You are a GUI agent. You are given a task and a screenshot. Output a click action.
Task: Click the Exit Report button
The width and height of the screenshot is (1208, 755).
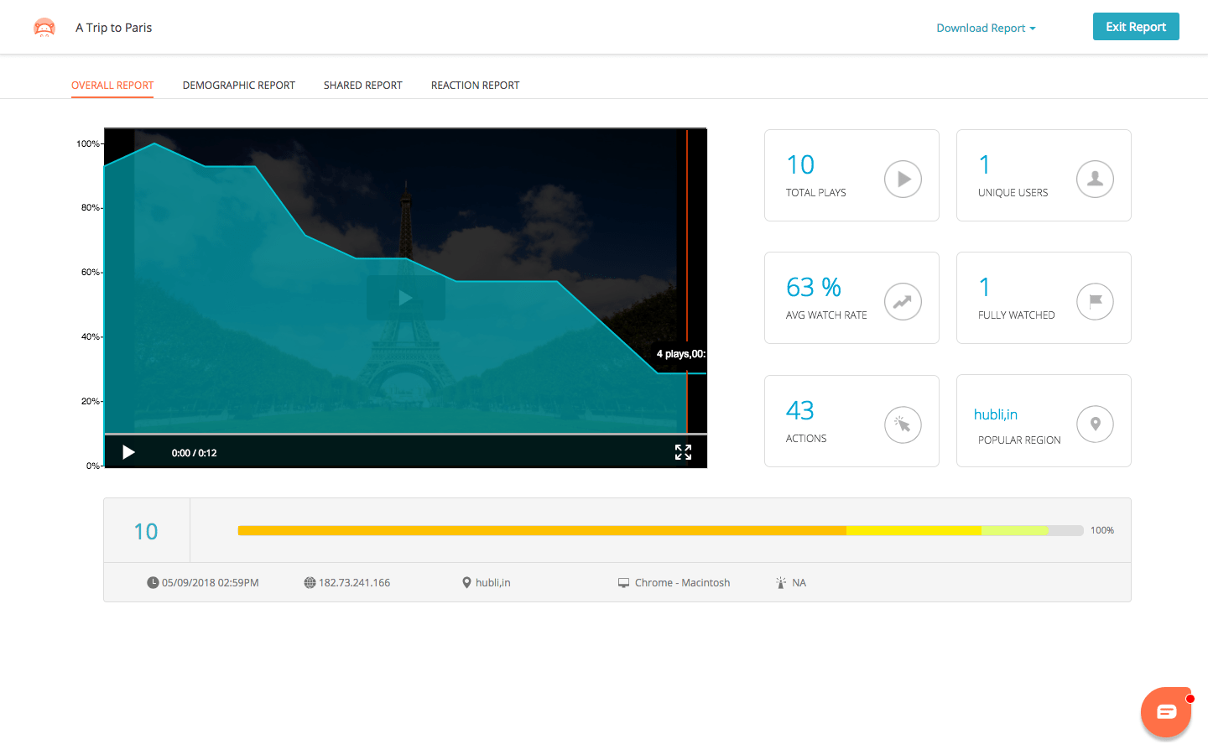point(1136,26)
